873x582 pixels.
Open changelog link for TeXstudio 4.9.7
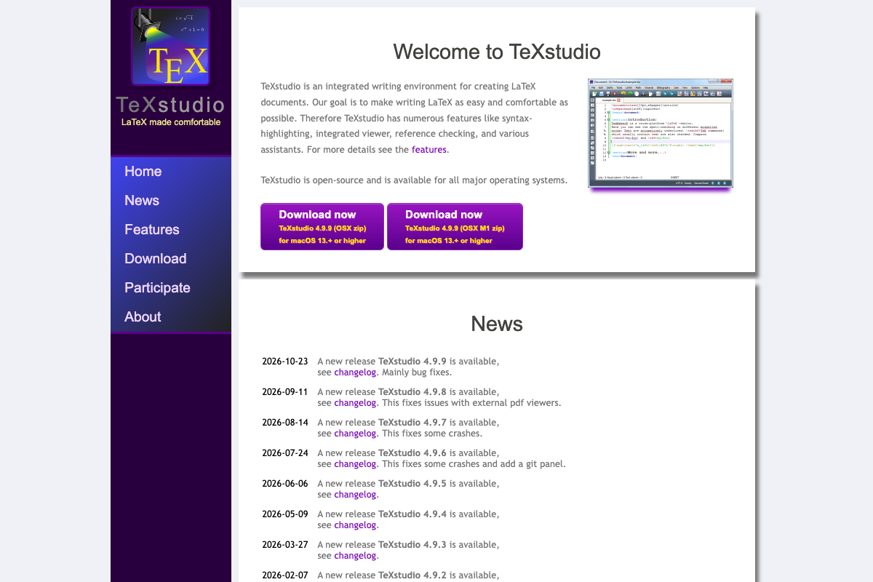[355, 434]
